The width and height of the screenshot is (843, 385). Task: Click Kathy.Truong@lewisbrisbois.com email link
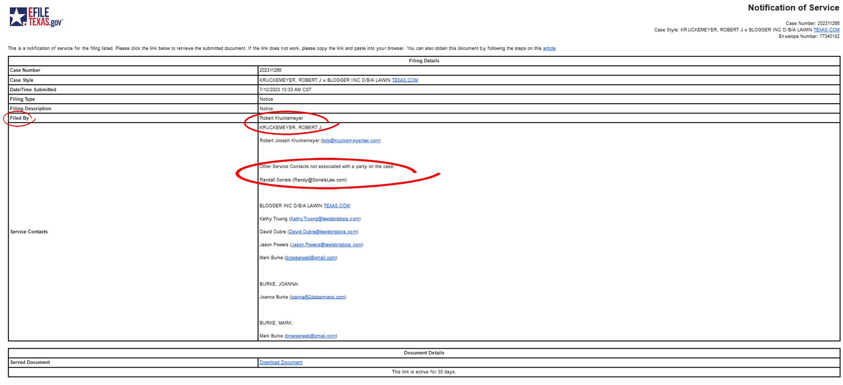pyautogui.click(x=325, y=219)
